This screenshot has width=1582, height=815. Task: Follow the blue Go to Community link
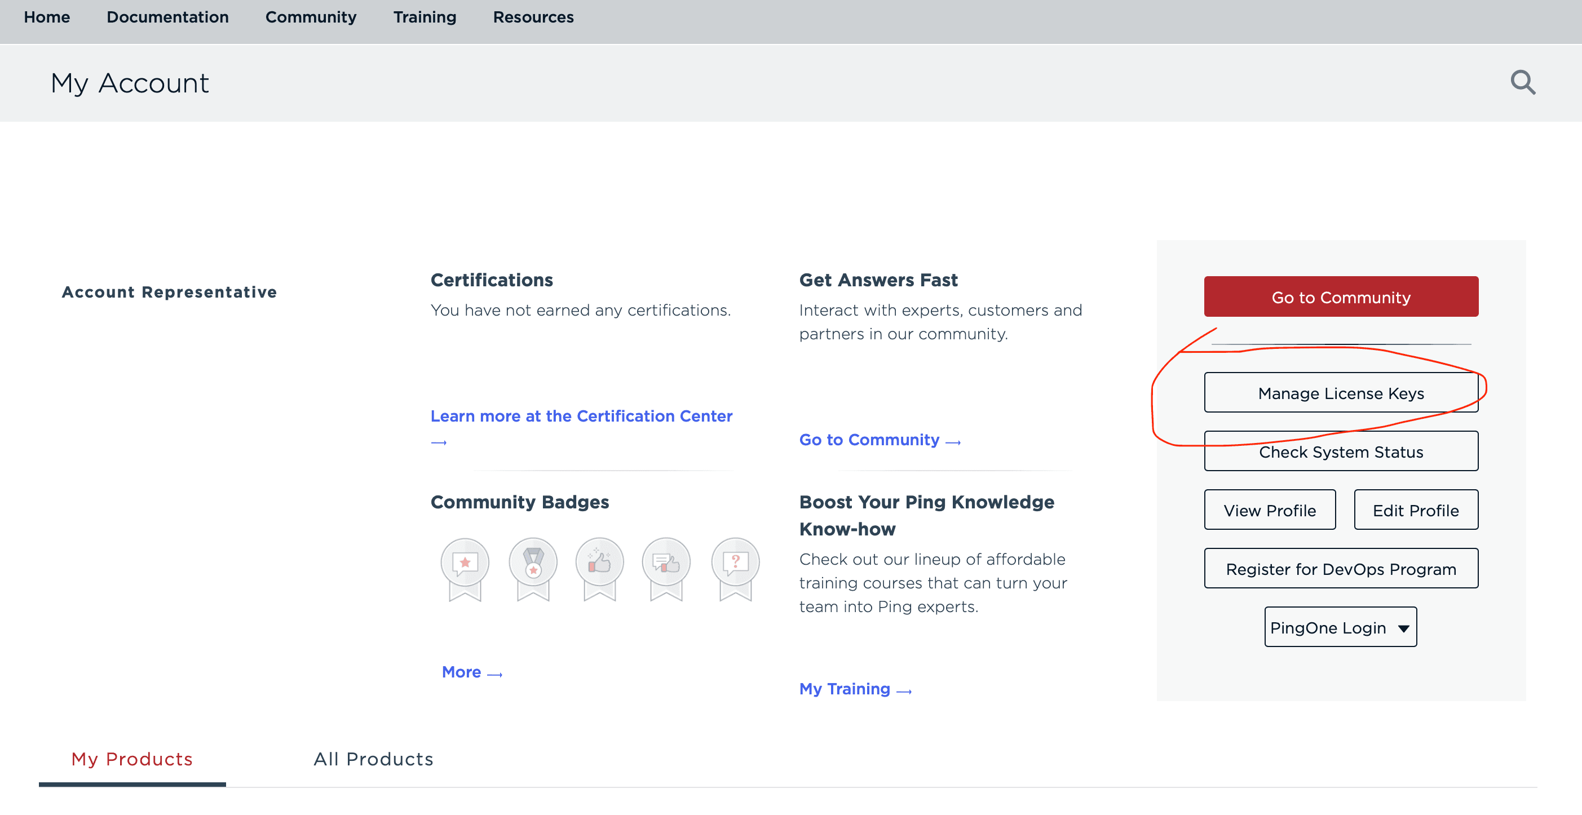880,440
